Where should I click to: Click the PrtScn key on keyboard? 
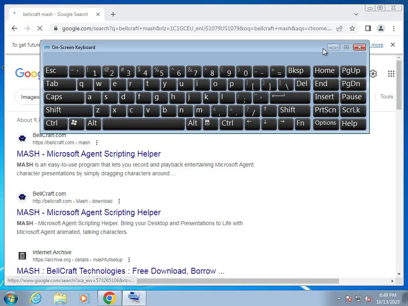326,111
